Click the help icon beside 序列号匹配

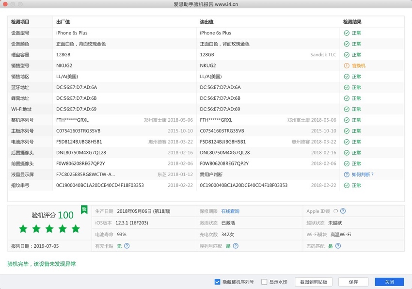pyautogui.click(x=236, y=246)
